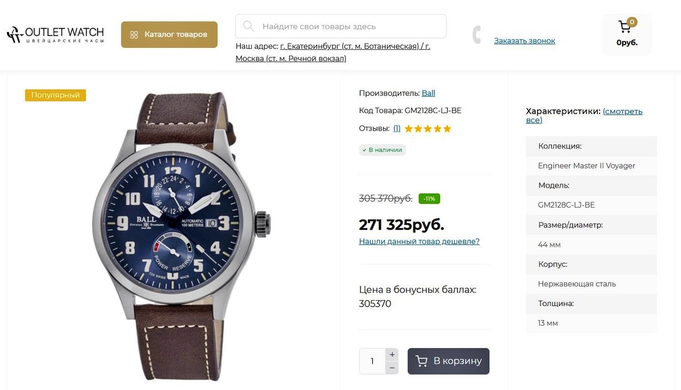Add the watch to cart В корзину
681x390 pixels.
click(449, 361)
